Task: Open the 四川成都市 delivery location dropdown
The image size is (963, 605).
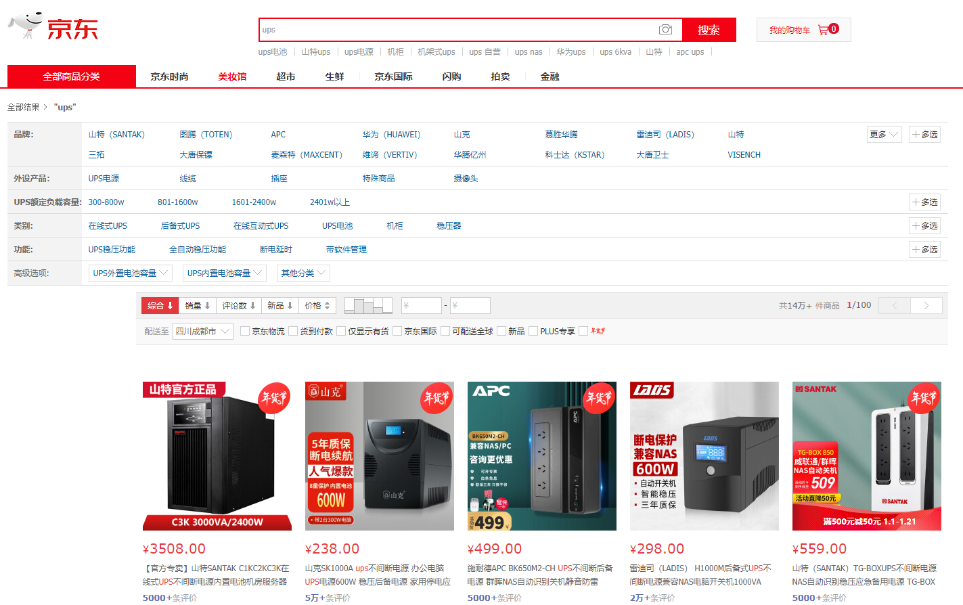Action: coord(203,331)
